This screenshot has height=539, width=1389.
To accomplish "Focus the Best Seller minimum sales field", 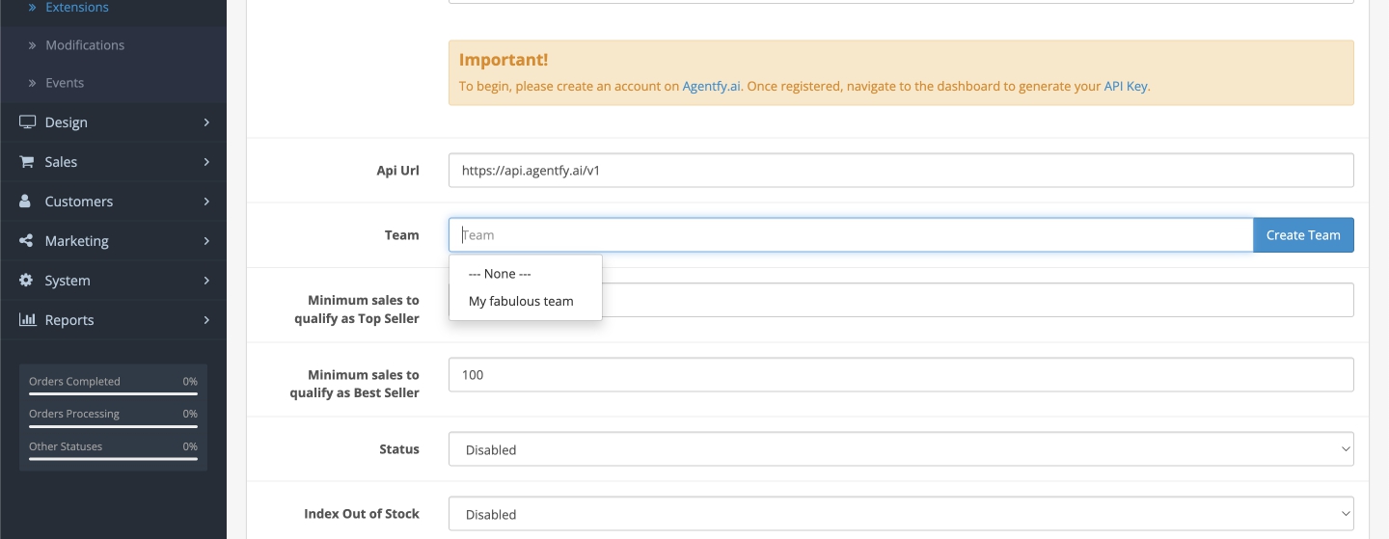I will pyautogui.click(x=900, y=375).
